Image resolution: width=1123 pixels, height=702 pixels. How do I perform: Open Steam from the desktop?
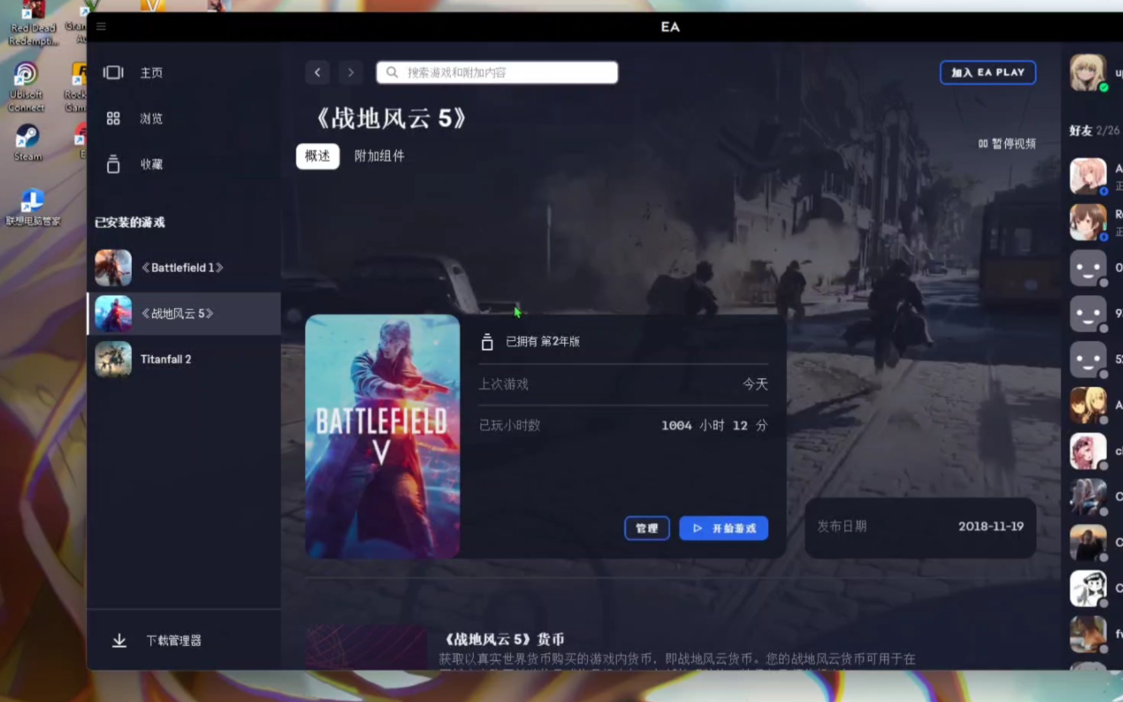[27, 142]
